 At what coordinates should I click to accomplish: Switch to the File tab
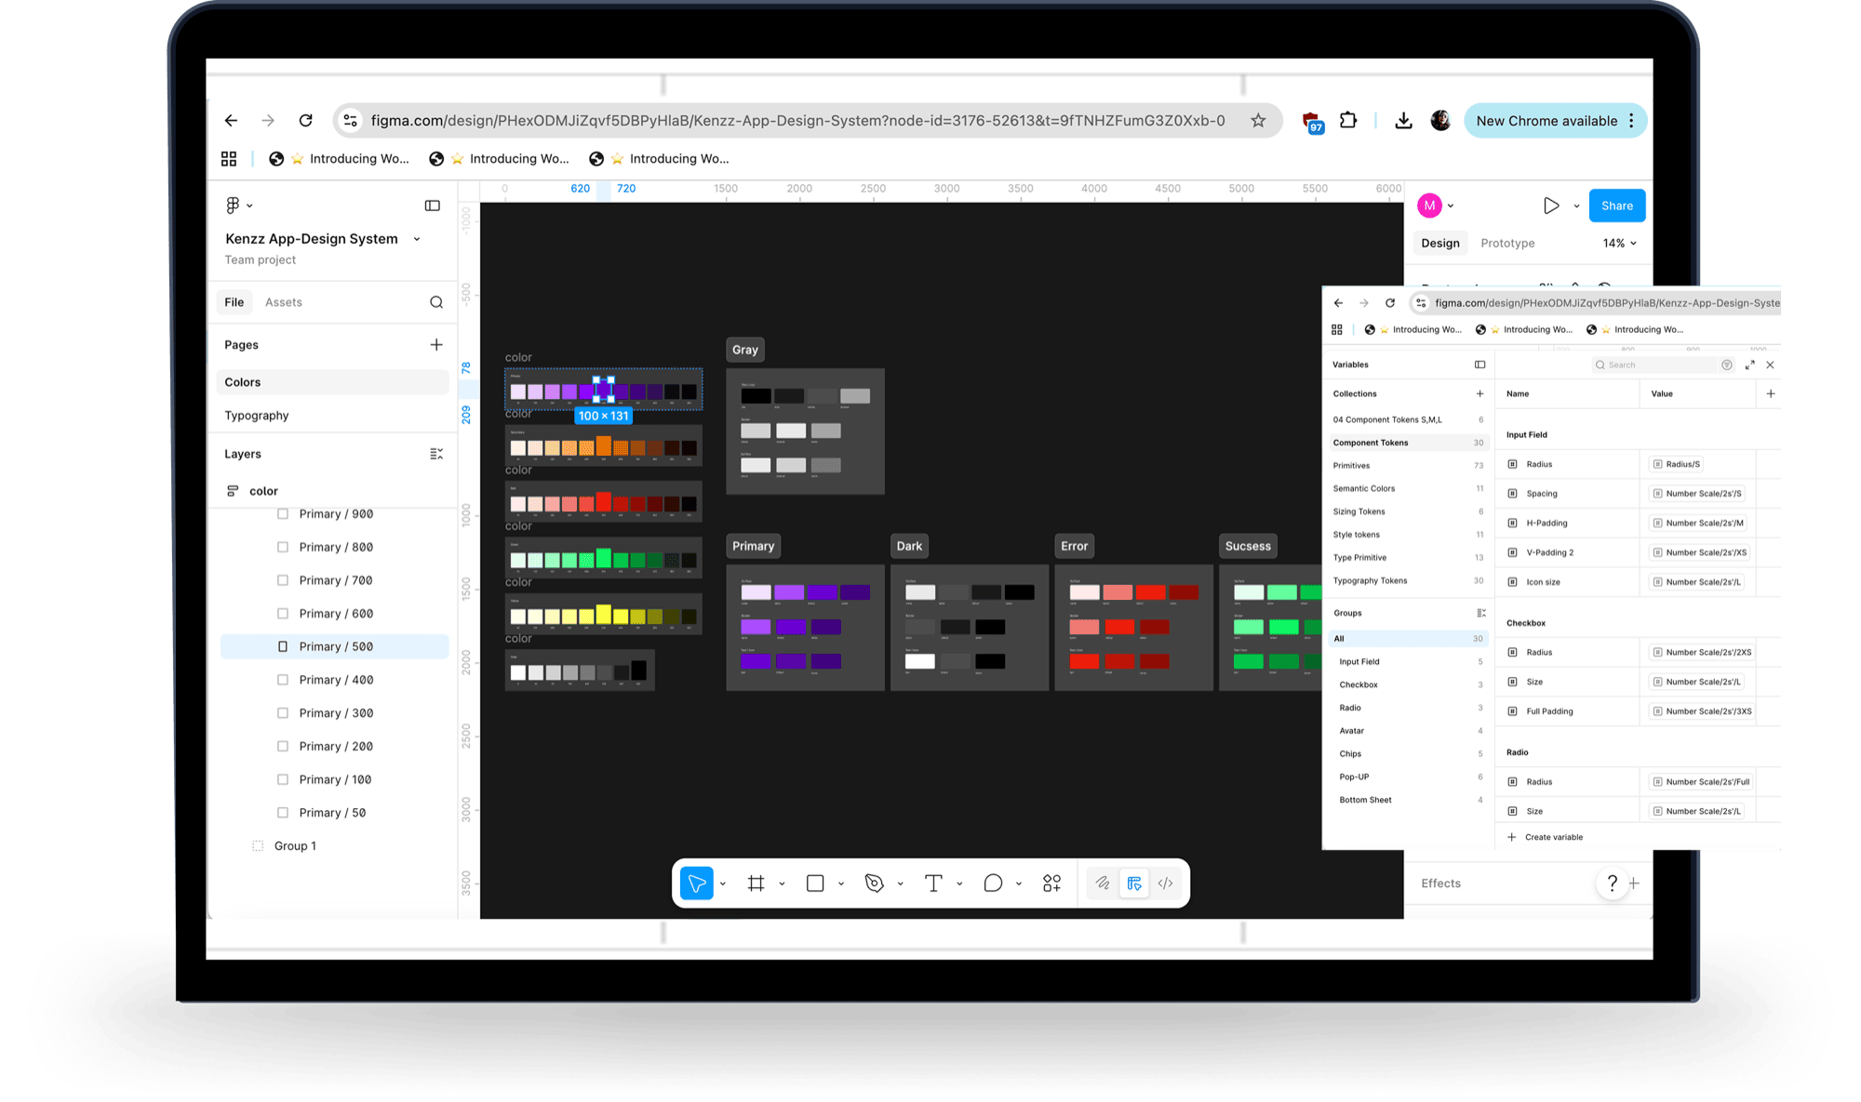pyautogui.click(x=234, y=302)
